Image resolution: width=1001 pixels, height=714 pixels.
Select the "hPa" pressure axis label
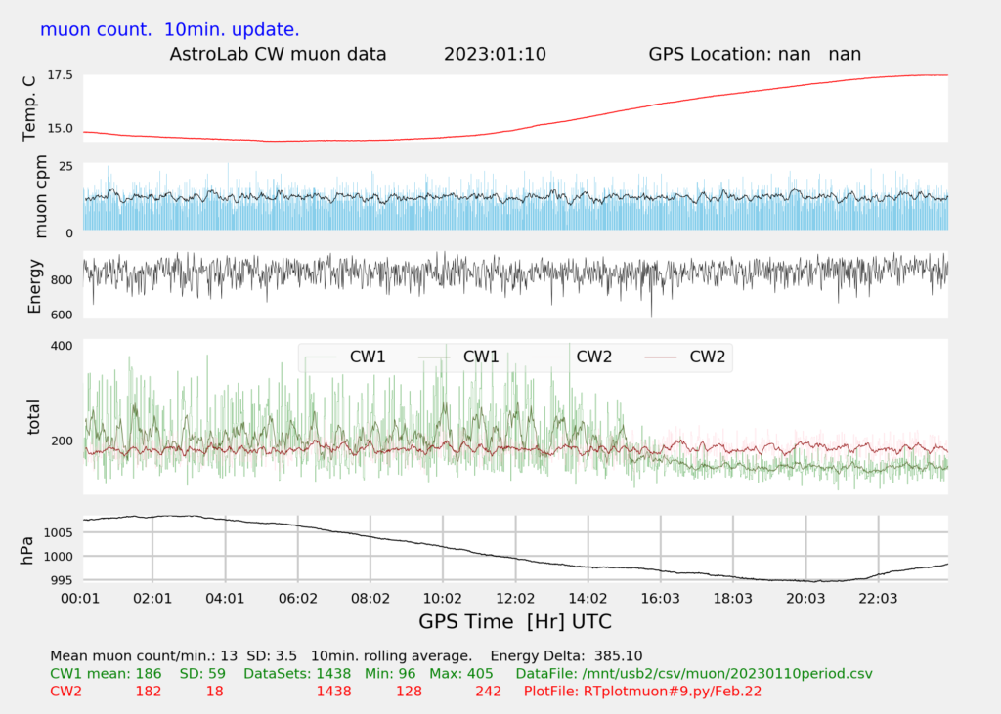[28, 550]
